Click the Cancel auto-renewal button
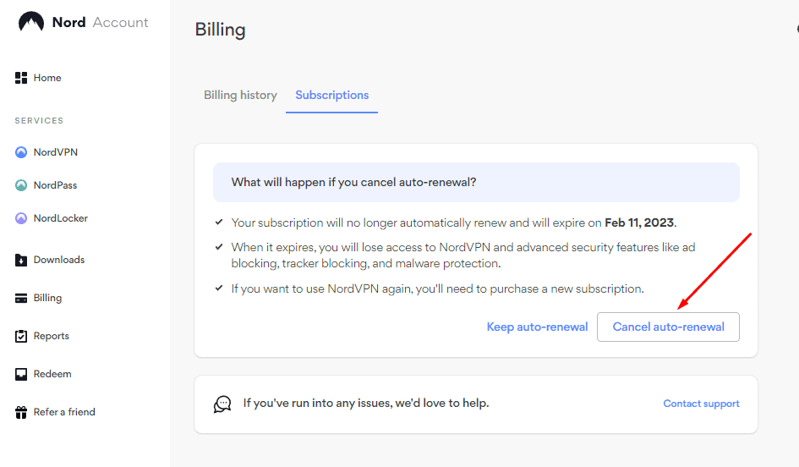Image resolution: width=799 pixels, height=467 pixels. click(668, 327)
